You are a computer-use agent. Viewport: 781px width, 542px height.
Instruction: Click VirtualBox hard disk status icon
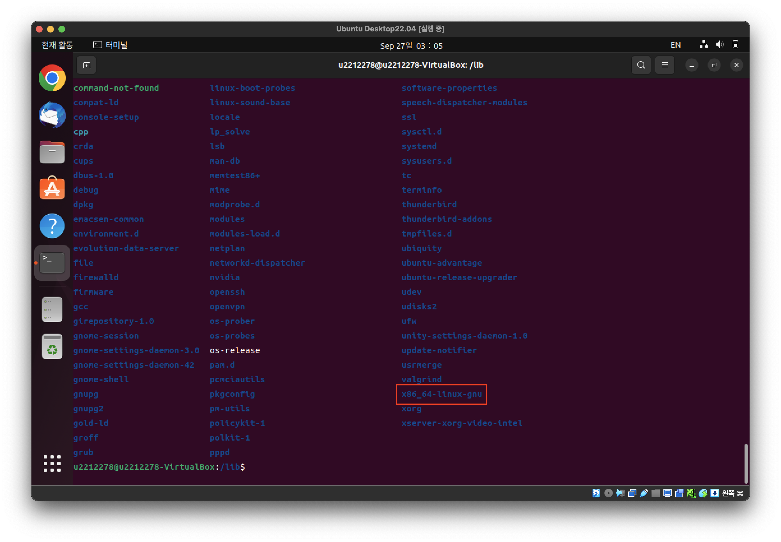(596, 493)
